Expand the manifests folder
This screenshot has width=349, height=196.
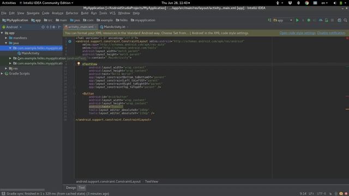[6, 38]
